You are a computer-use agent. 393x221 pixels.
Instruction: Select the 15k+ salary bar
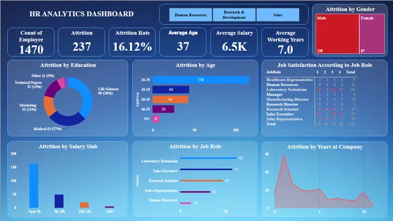click(x=109, y=207)
